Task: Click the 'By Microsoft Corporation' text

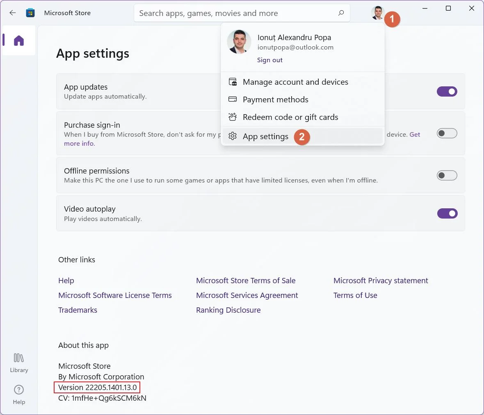Action: (x=101, y=377)
